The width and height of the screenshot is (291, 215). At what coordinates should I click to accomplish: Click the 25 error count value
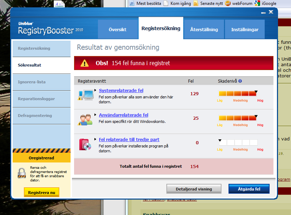click(196, 118)
